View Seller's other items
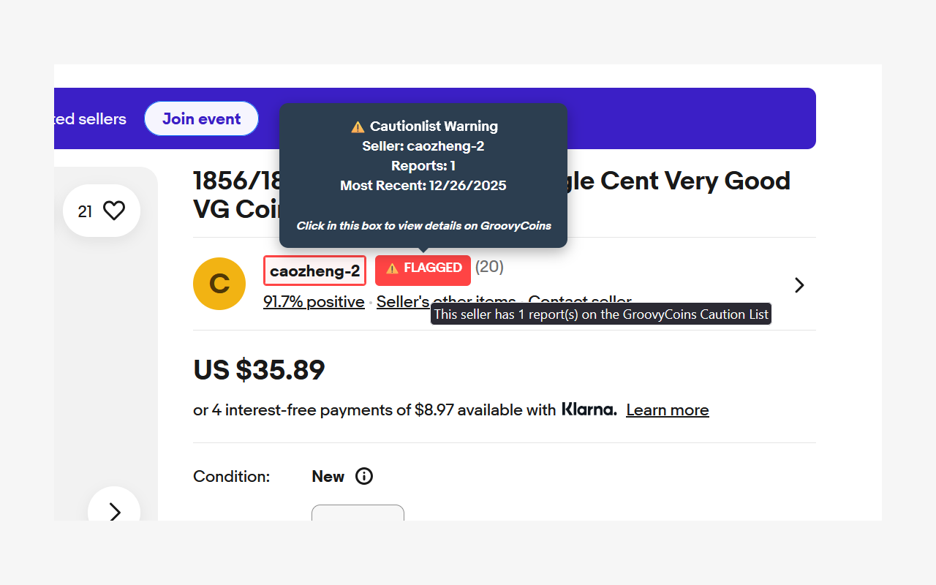Screen dimensions: 936x585 click(x=403, y=302)
